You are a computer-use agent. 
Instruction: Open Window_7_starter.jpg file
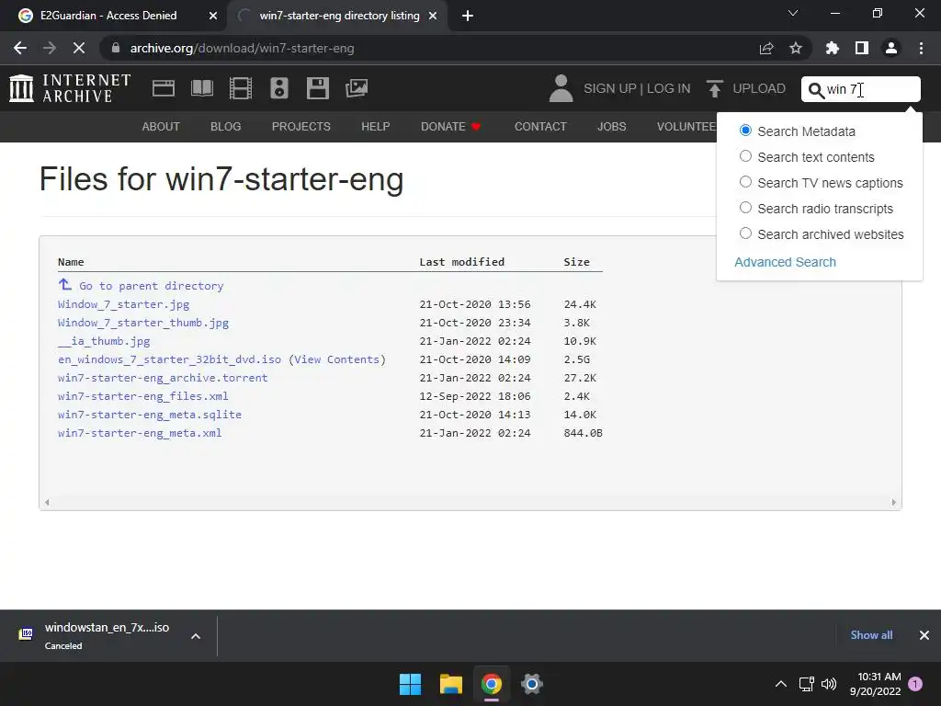pyautogui.click(x=124, y=304)
